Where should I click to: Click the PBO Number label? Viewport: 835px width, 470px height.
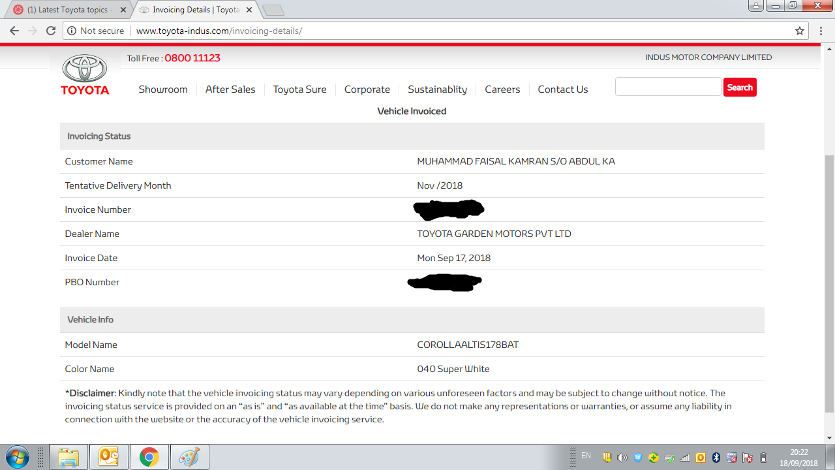pyautogui.click(x=92, y=282)
